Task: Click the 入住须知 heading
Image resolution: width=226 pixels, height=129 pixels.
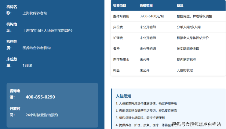Action: coord(123,96)
